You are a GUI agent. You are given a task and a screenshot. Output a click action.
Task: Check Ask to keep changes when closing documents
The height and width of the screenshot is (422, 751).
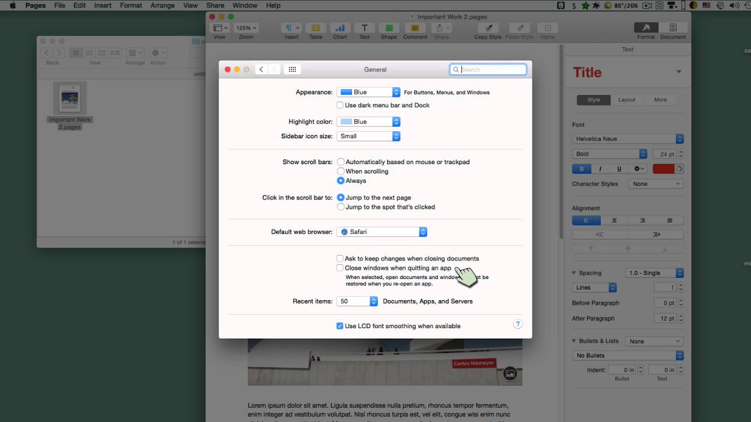coord(340,258)
